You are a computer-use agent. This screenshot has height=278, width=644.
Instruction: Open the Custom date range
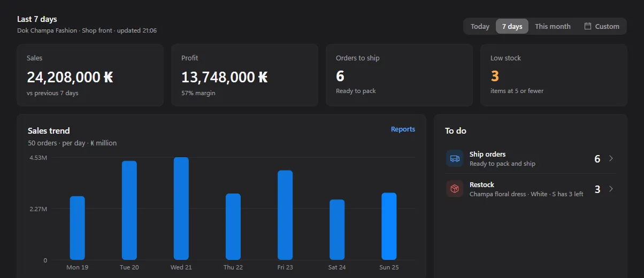601,26
